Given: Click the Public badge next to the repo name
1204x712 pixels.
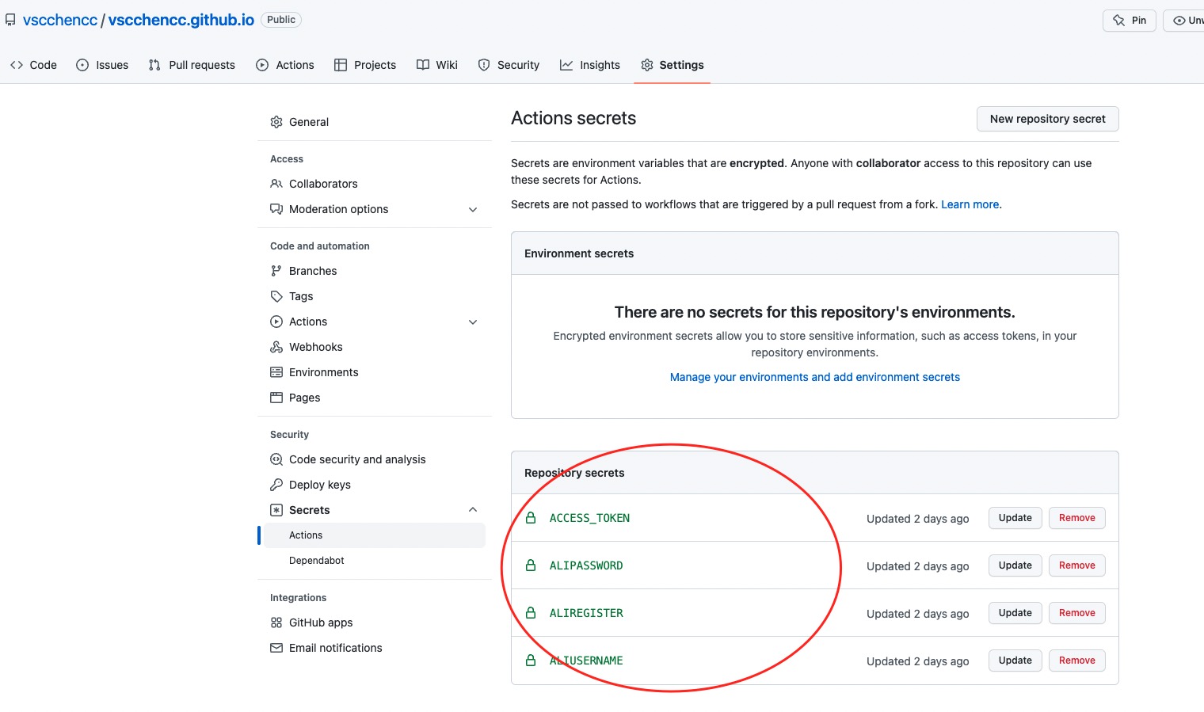Looking at the screenshot, I should point(280,19).
